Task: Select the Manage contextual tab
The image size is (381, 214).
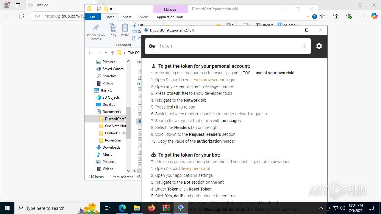Action: [x=170, y=9]
